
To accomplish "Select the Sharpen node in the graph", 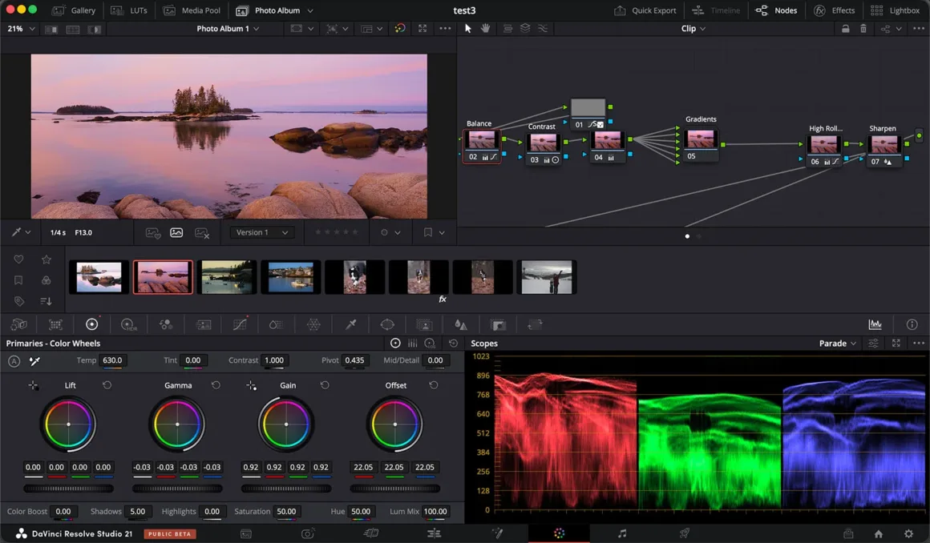I will pyautogui.click(x=883, y=146).
